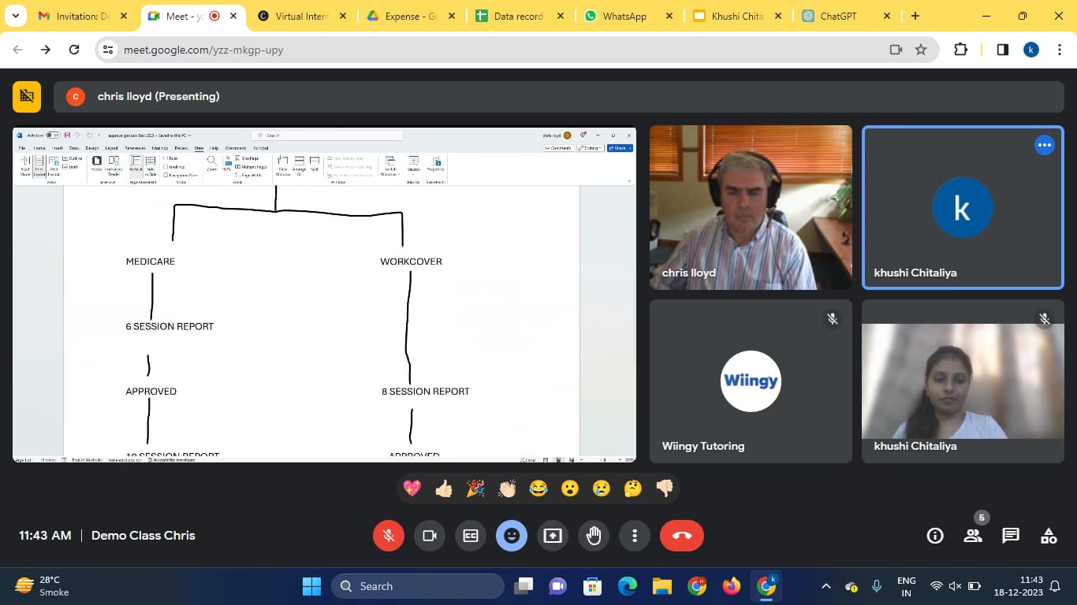Screen dimensions: 1077x605
Task: Click the Present now screen share icon
Action: [x=552, y=536]
